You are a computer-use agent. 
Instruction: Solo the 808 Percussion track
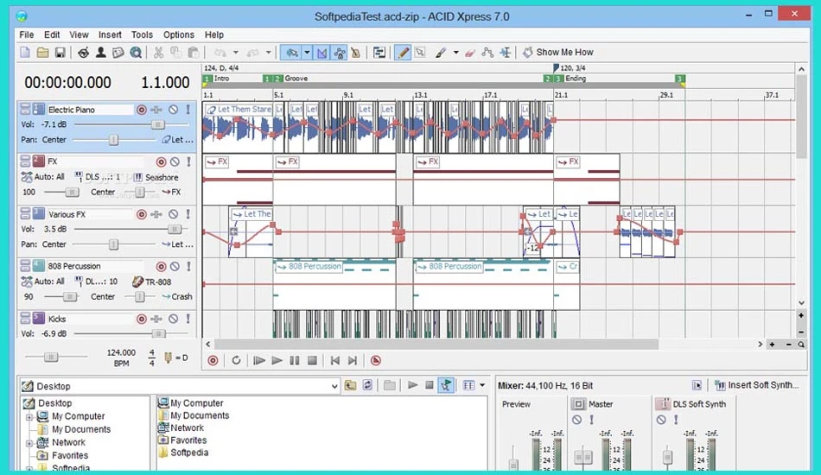pos(188,267)
